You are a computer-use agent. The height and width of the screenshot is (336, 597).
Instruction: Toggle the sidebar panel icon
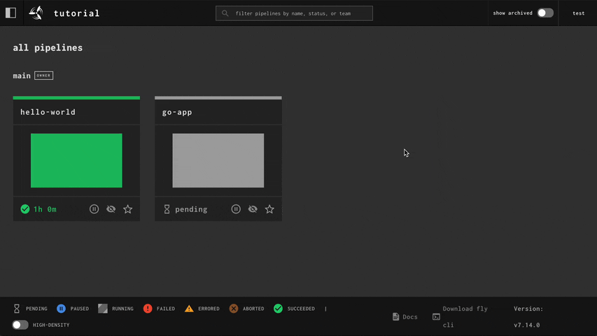coord(10,13)
